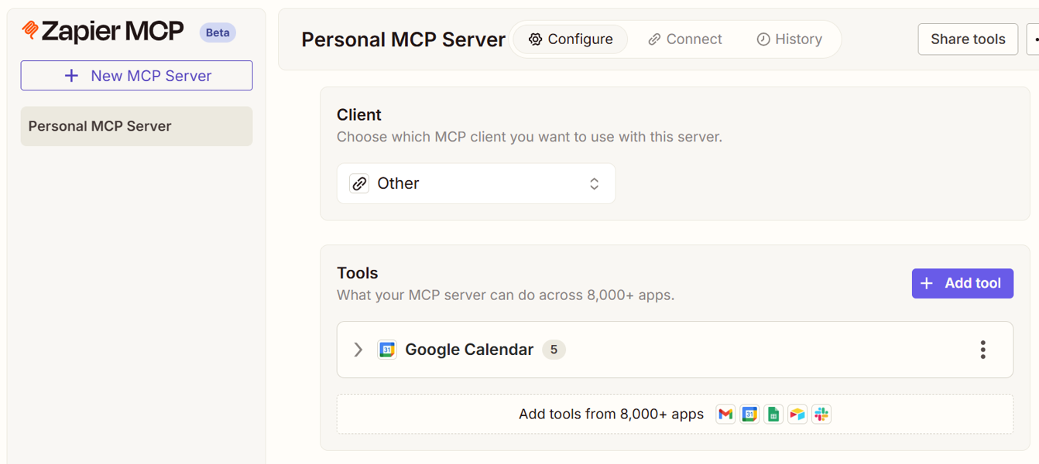1039x464 pixels.
Task: Select the Slack icon from suggested apps
Action: [821, 414]
